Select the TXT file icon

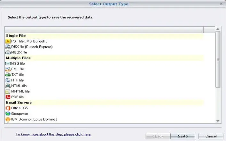[x=8, y=75]
